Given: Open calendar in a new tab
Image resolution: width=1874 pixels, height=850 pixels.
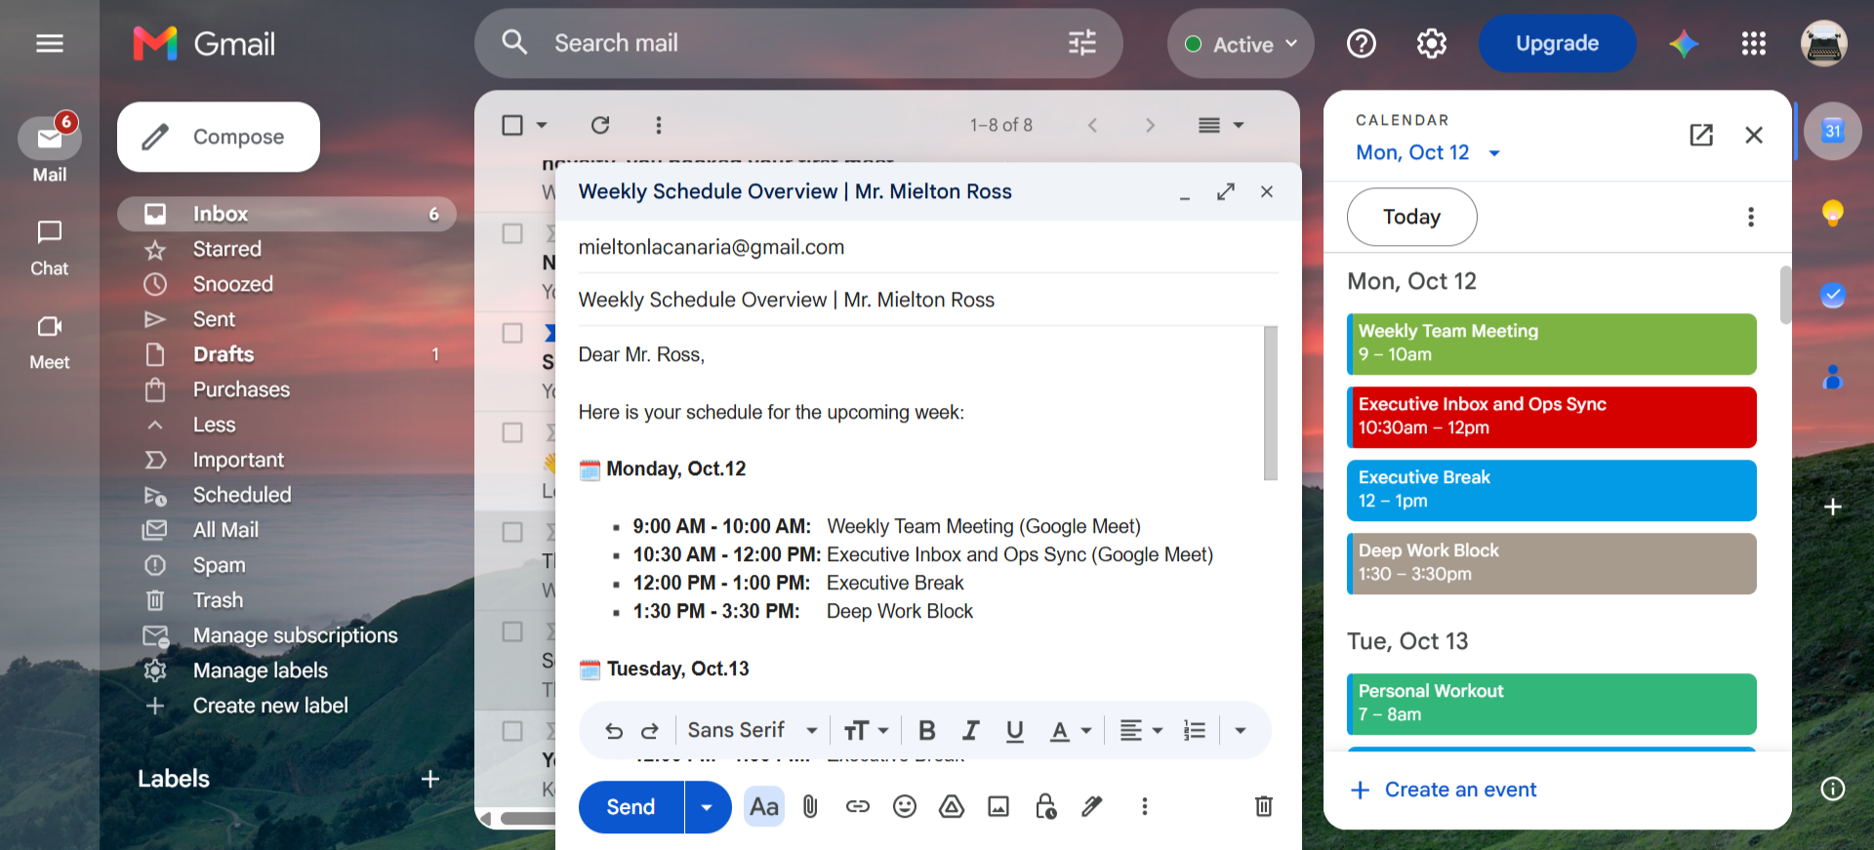Looking at the screenshot, I should click(1701, 135).
